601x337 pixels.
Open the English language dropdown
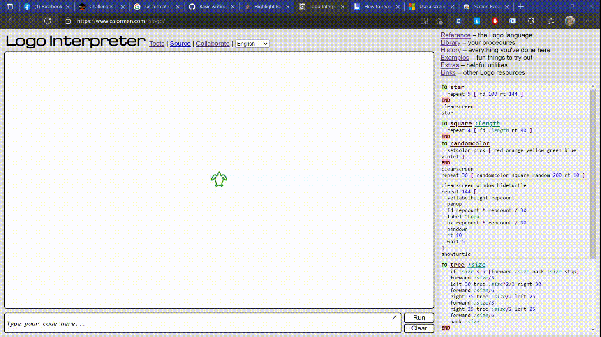252,44
